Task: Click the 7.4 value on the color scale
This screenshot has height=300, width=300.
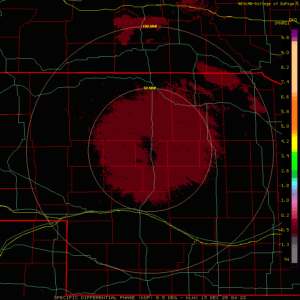Action: pos(285,82)
